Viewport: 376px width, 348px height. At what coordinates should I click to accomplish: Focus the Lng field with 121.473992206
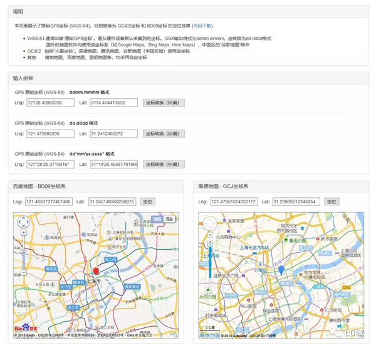[50, 134]
